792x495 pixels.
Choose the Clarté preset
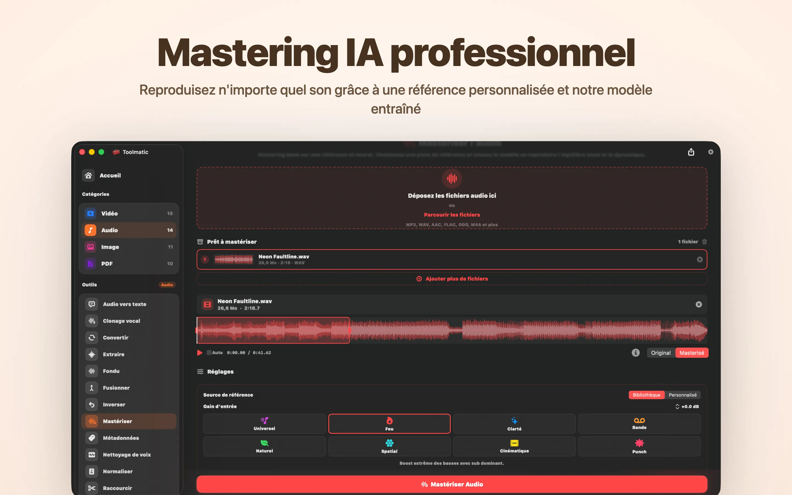tap(514, 424)
